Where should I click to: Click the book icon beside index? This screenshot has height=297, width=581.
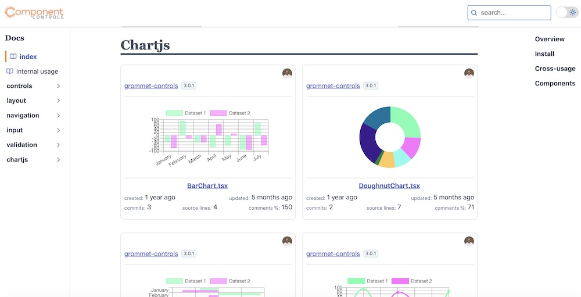click(13, 57)
